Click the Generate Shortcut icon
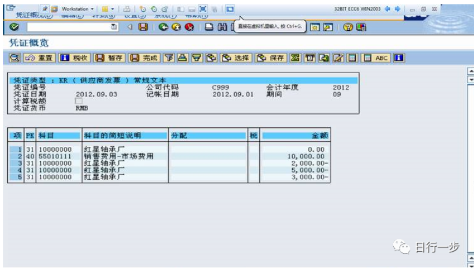The width and height of the screenshot is (474, 268). 328,27
